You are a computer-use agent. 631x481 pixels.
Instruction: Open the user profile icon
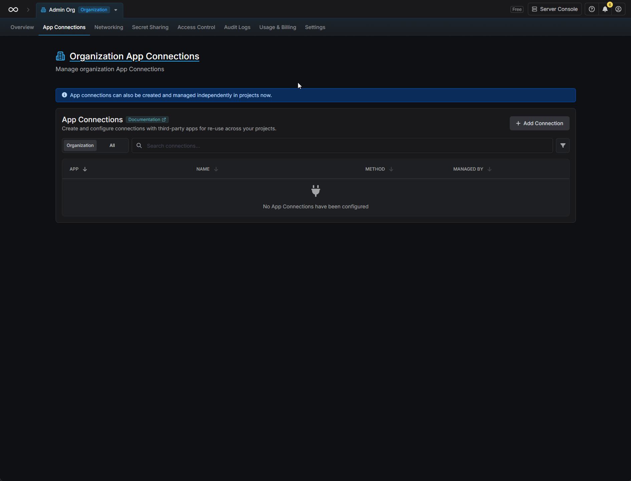(618, 9)
